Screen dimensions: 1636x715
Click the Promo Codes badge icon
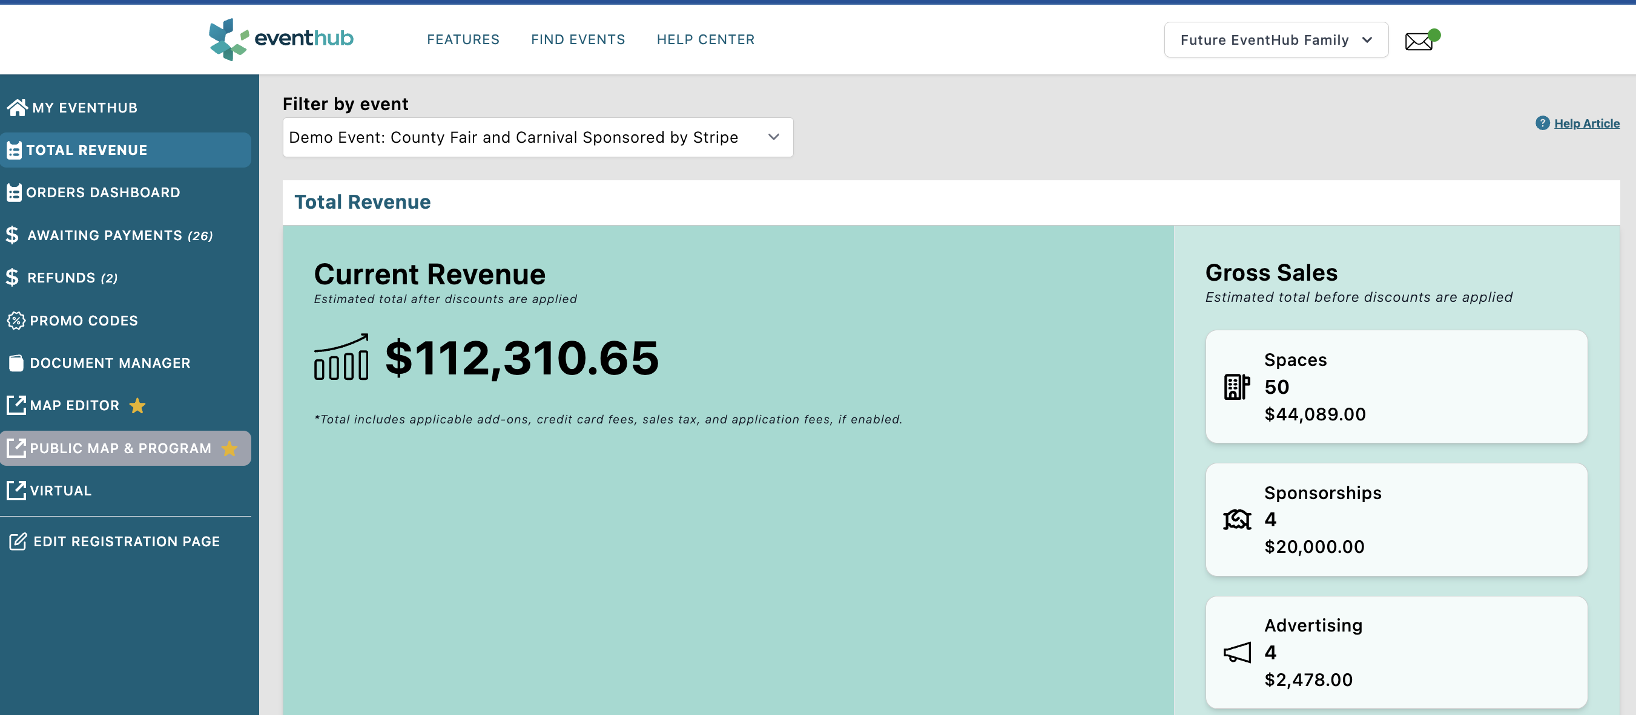point(15,321)
